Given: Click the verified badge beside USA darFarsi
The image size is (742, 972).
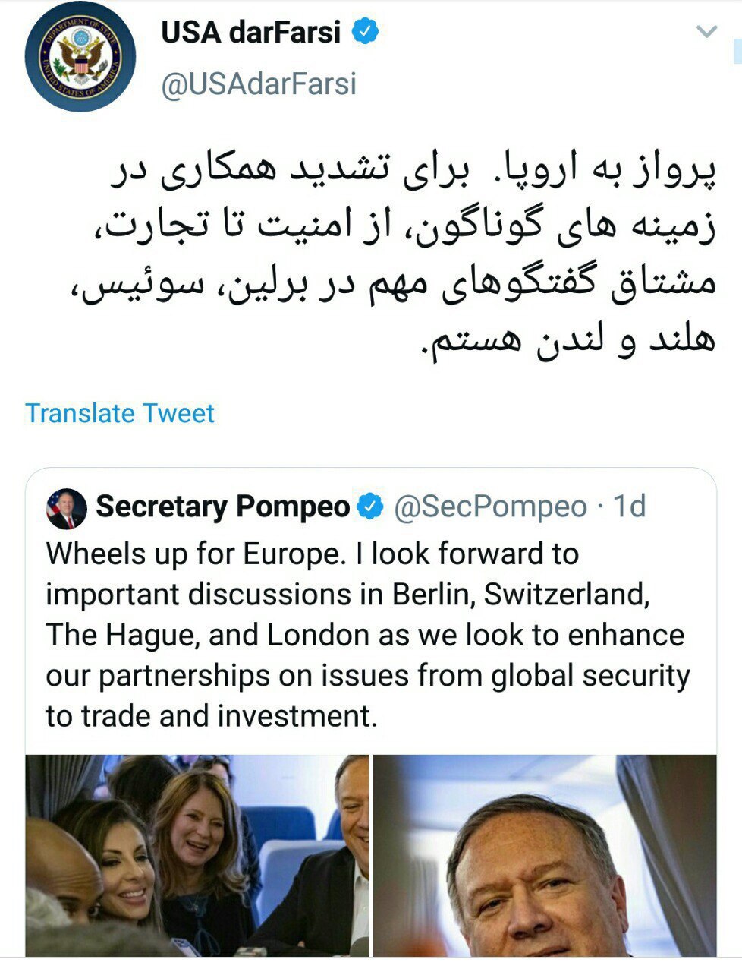Looking at the screenshot, I should 365,32.
